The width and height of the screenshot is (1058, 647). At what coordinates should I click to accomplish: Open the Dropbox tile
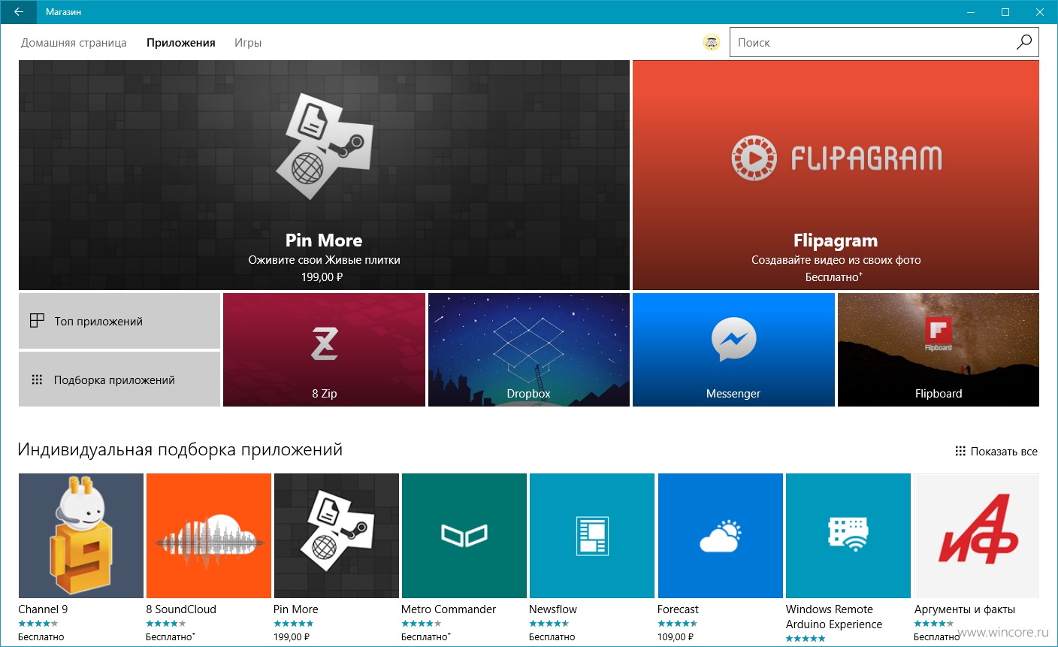click(529, 349)
